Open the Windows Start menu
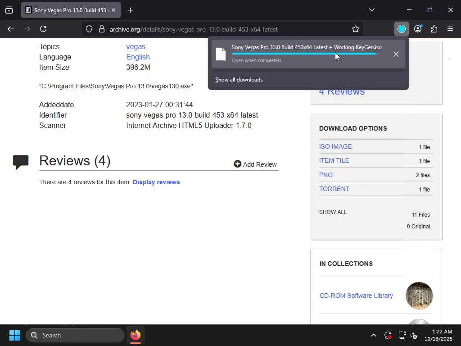This screenshot has width=461, height=346. [14, 335]
